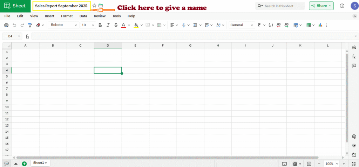Click the Sheet logo button
Screen dimensions: 359x167
(x=15, y=6)
